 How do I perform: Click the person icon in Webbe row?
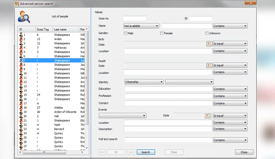(21, 107)
